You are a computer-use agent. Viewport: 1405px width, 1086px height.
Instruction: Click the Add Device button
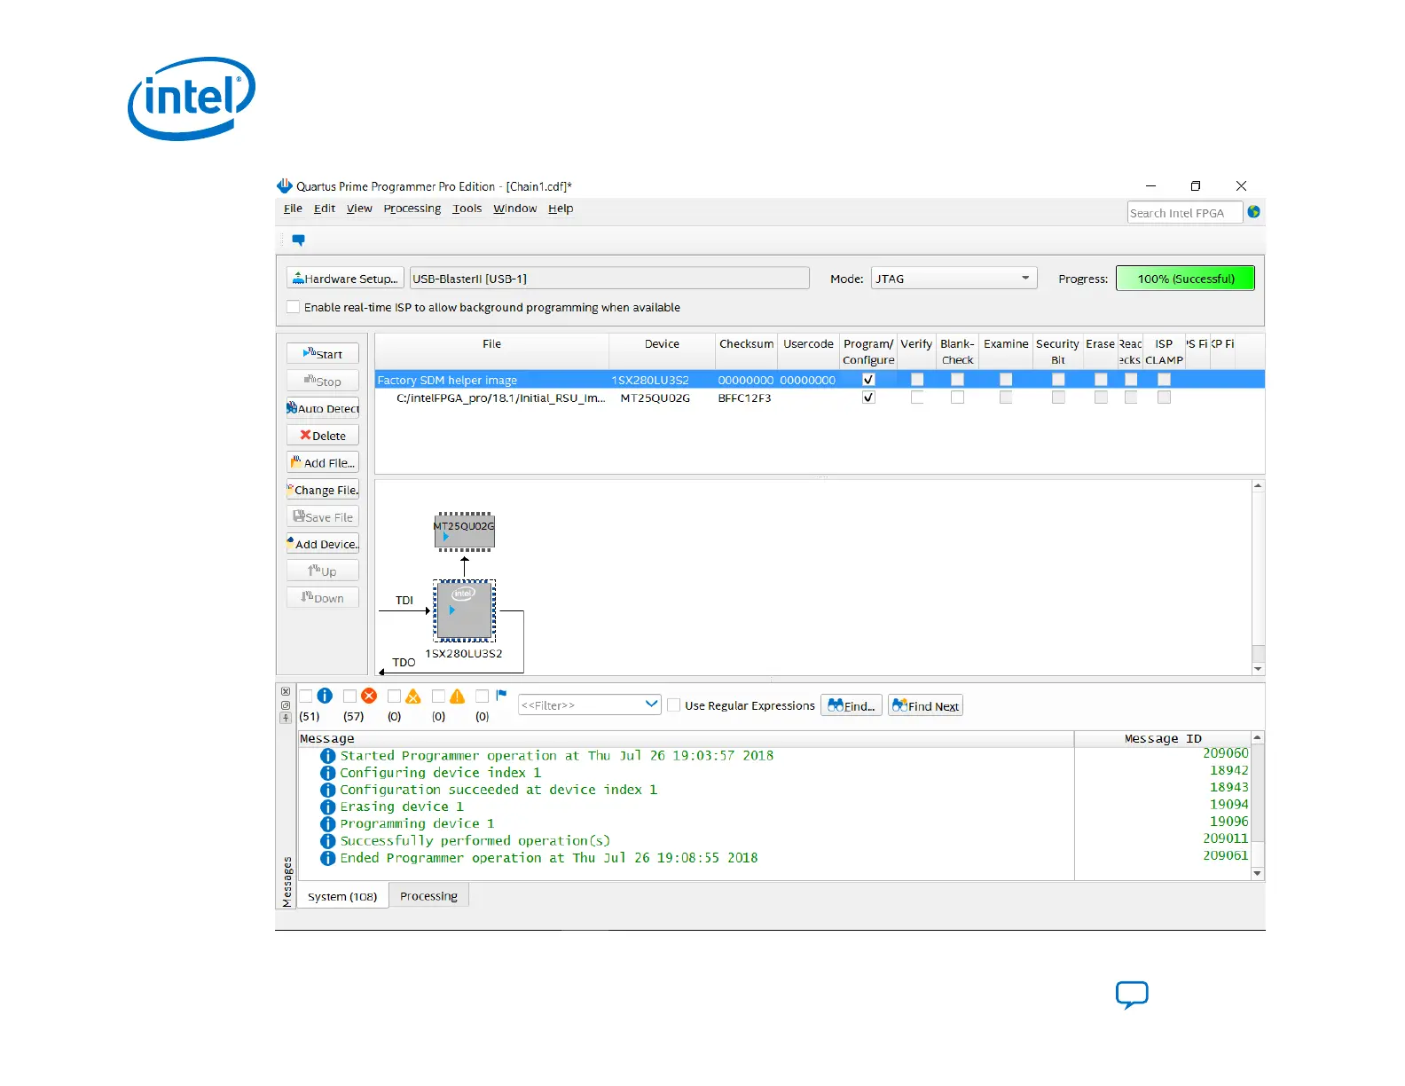322,544
